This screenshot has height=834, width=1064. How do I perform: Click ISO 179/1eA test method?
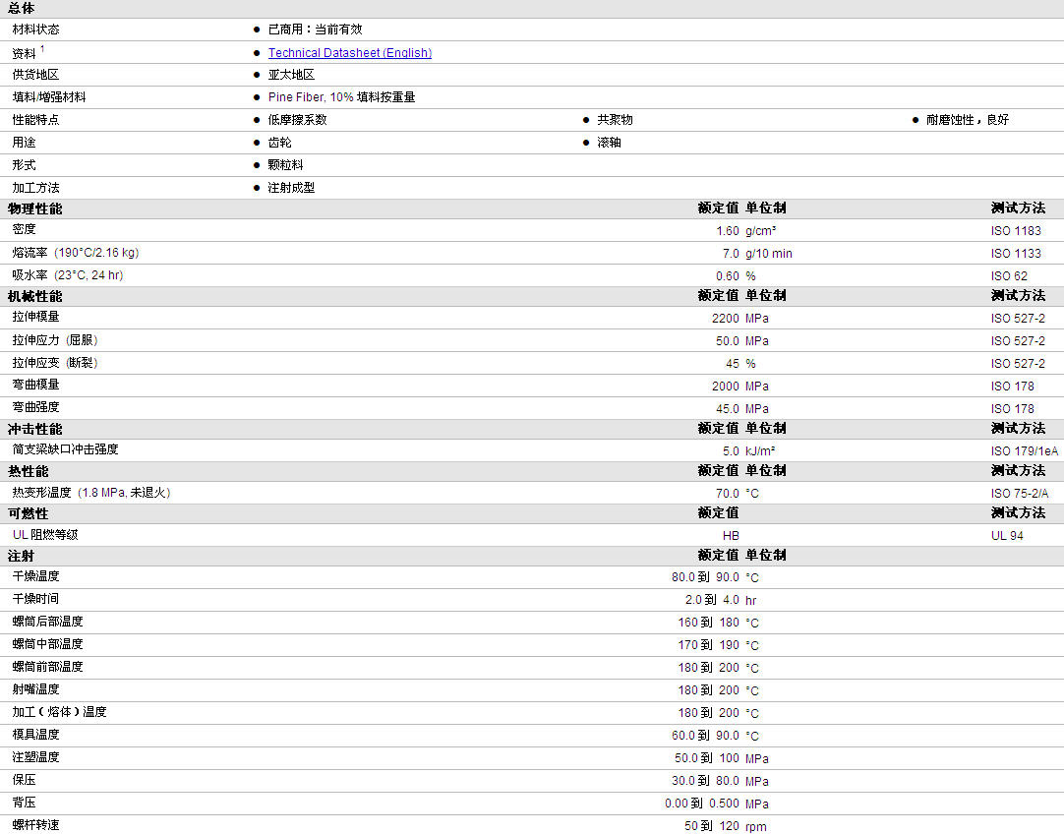[x=1025, y=450]
